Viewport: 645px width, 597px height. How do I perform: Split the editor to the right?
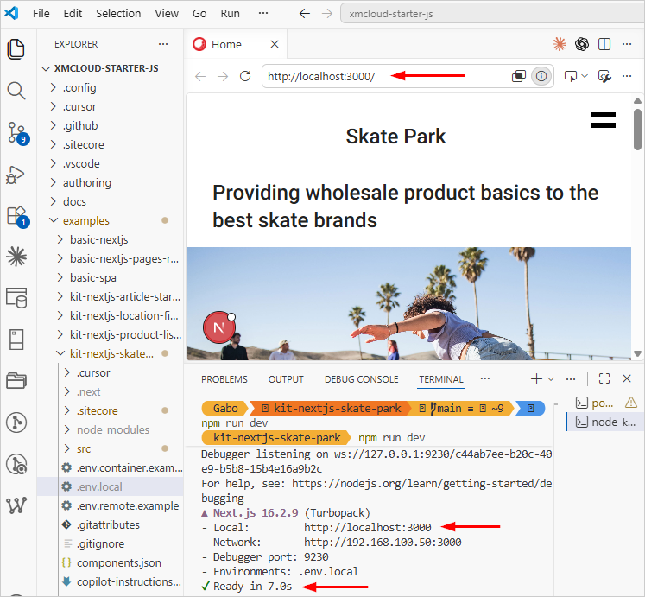point(604,44)
